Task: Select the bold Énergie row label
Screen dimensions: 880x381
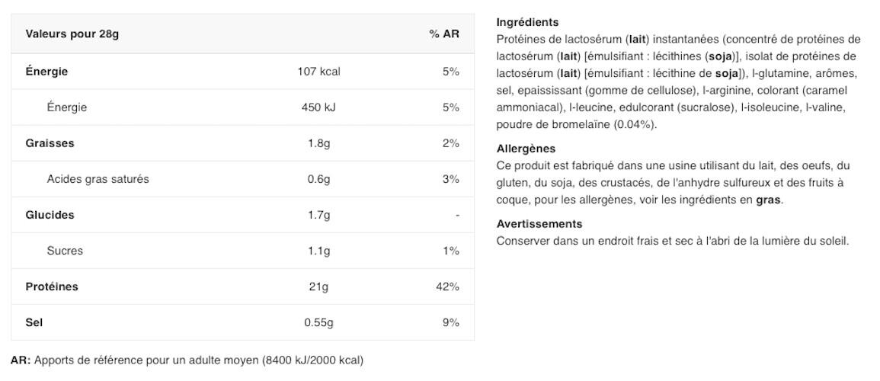Action: coord(46,72)
